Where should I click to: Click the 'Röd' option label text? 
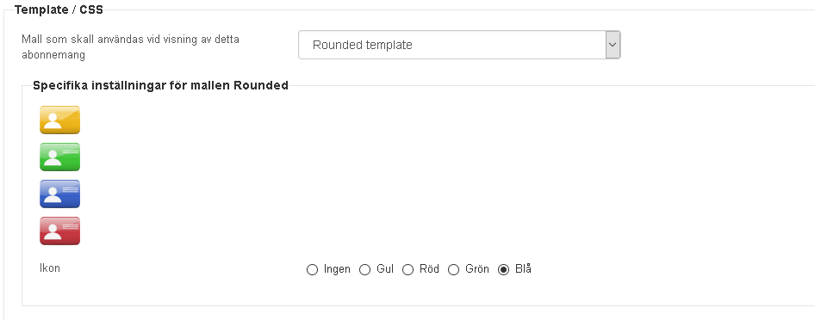click(x=429, y=269)
